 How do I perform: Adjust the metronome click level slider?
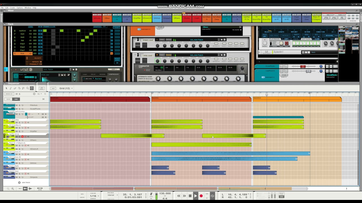(x=156, y=196)
